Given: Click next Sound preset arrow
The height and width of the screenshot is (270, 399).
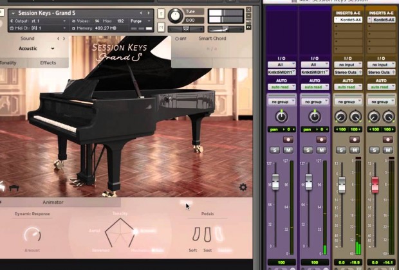Looking at the screenshot, I should coord(64,39).
